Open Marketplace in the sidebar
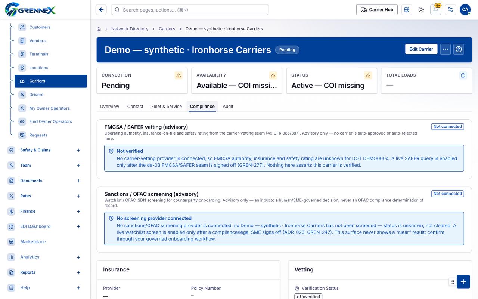Image resolution: width=478 pixels, height=299 pixels. [45, 242]
